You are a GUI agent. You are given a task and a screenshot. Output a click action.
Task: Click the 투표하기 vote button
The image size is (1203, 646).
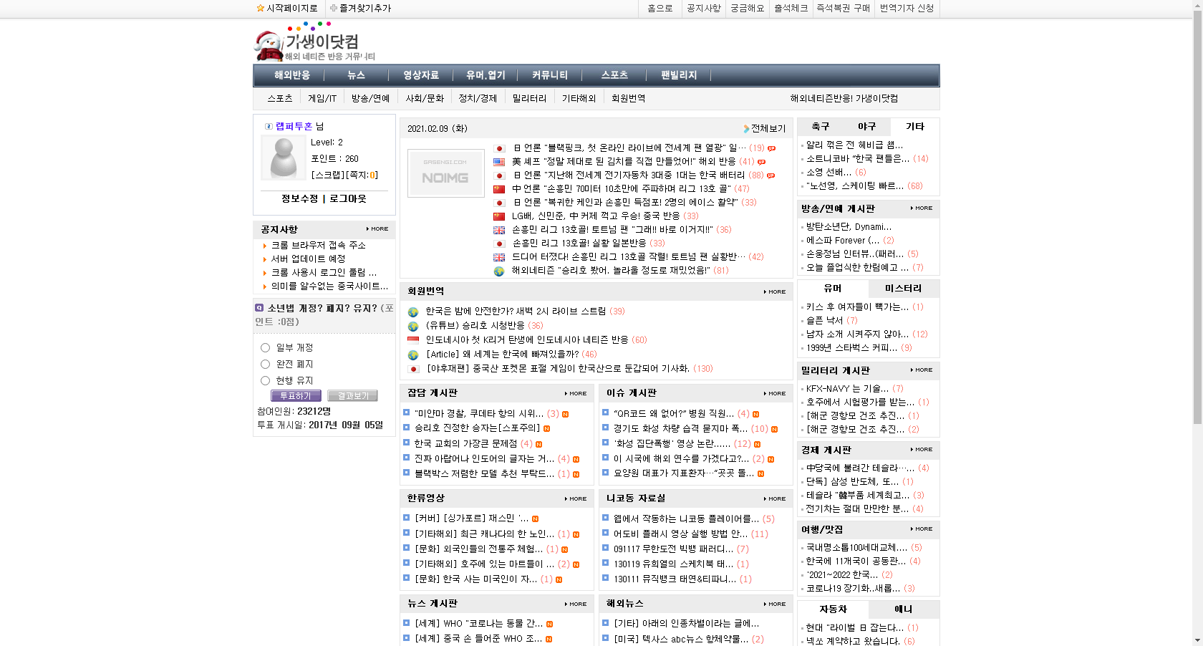tap(296, 396)
